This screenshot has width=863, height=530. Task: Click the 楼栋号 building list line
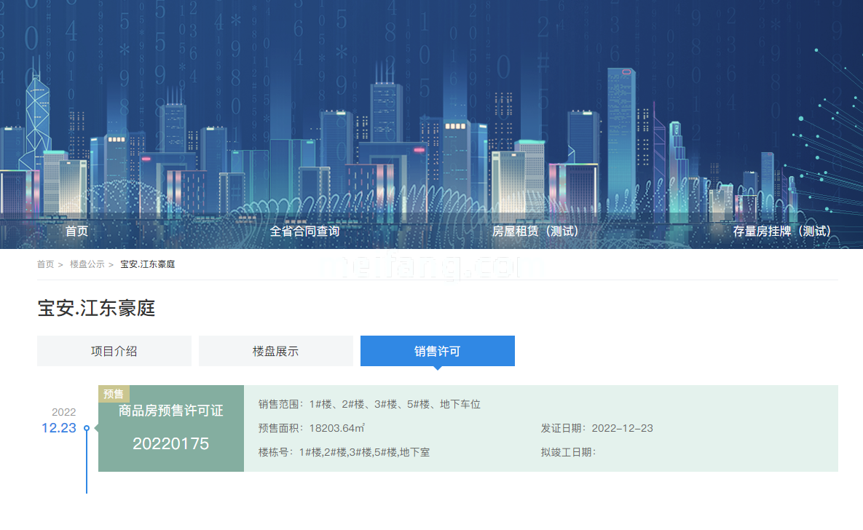pyautogui.click(x=344, y=452)
